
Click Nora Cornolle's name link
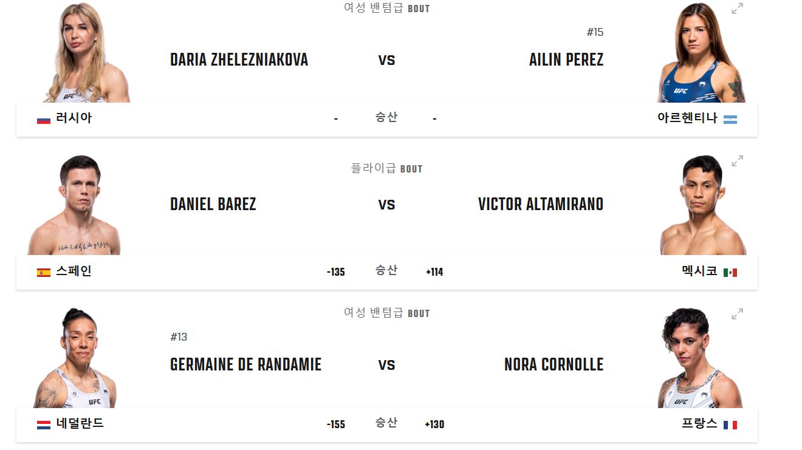pyautogui.click(x=554, y=364)
